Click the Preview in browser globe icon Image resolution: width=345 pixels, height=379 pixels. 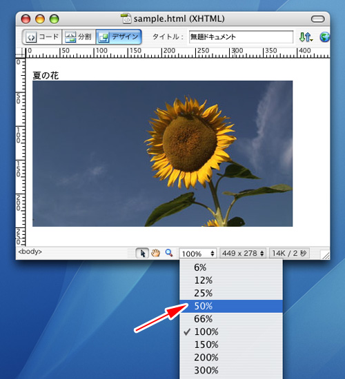coord(325,37)
